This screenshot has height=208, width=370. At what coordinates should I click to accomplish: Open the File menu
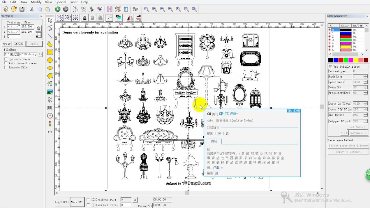[x=4, y=2]
